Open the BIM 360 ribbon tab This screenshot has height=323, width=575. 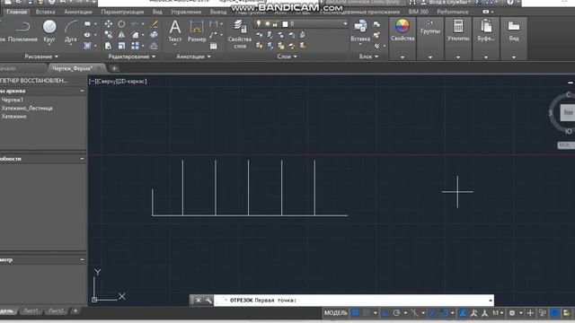[x=419, y=12]
